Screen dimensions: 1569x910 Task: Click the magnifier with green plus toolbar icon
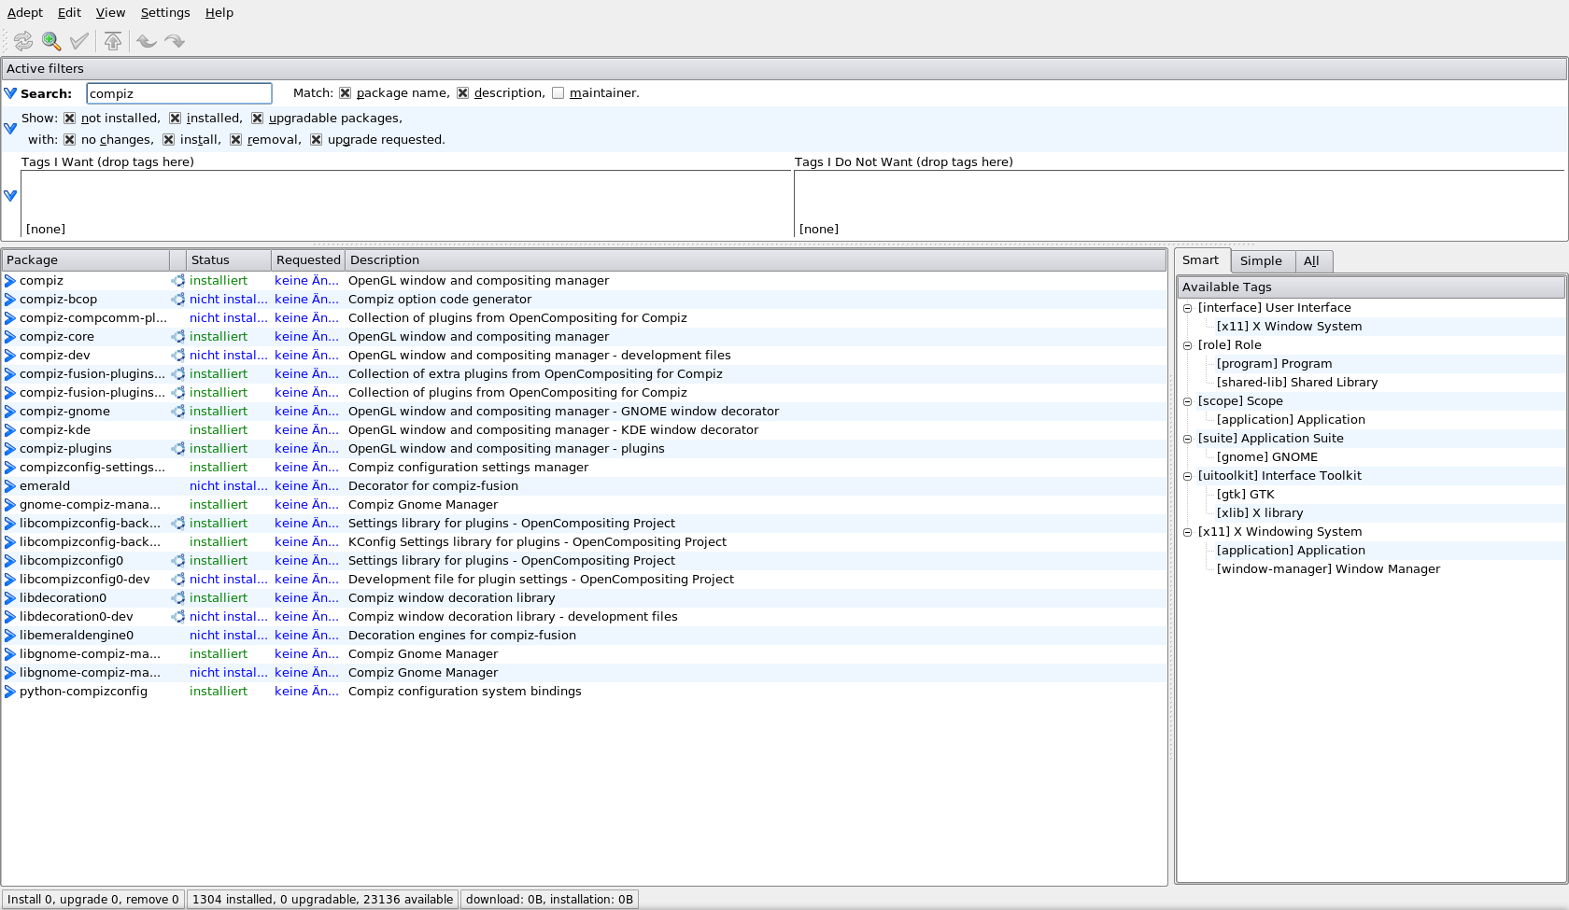tap(51, 41)
